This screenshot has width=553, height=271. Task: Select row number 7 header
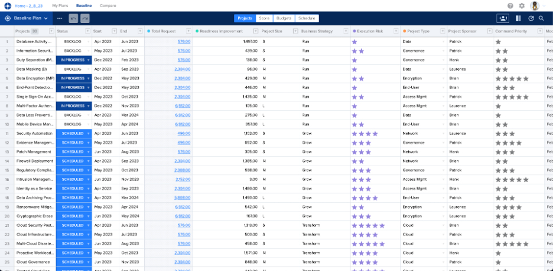(x=6, y=97)
